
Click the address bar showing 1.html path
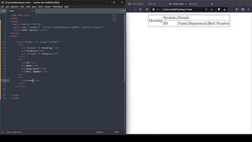click(x=177, y=9)
